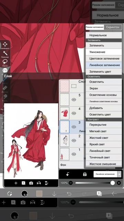Hide layer 1 with its eye icon
This screenshot has width=124, height=221.
[74, 154]
